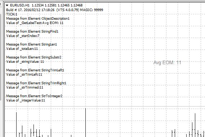Viewport: 205px width, 137px height.
Task: Select the 'Avg EOM: 11' chart label
Action: point(167,62)
